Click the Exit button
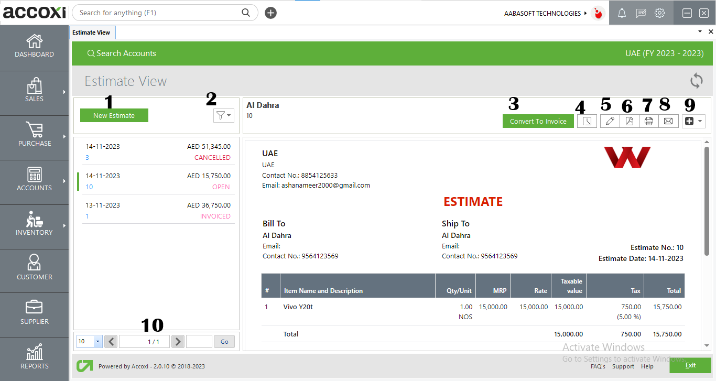 (x=690, y=365)
